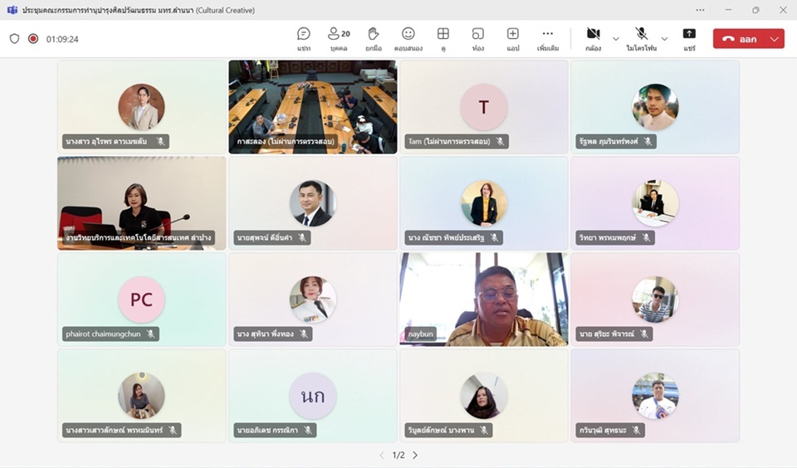Show the People participants list
Viewport: 797px width, 468px height.
point(339,38)
